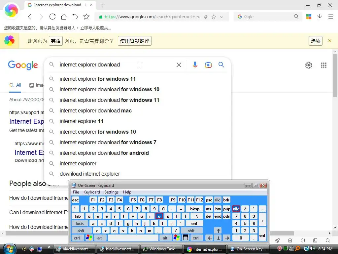Submit search with blue magnifier icon
Viewport: 338px width, 254px height.
(221, 65)
